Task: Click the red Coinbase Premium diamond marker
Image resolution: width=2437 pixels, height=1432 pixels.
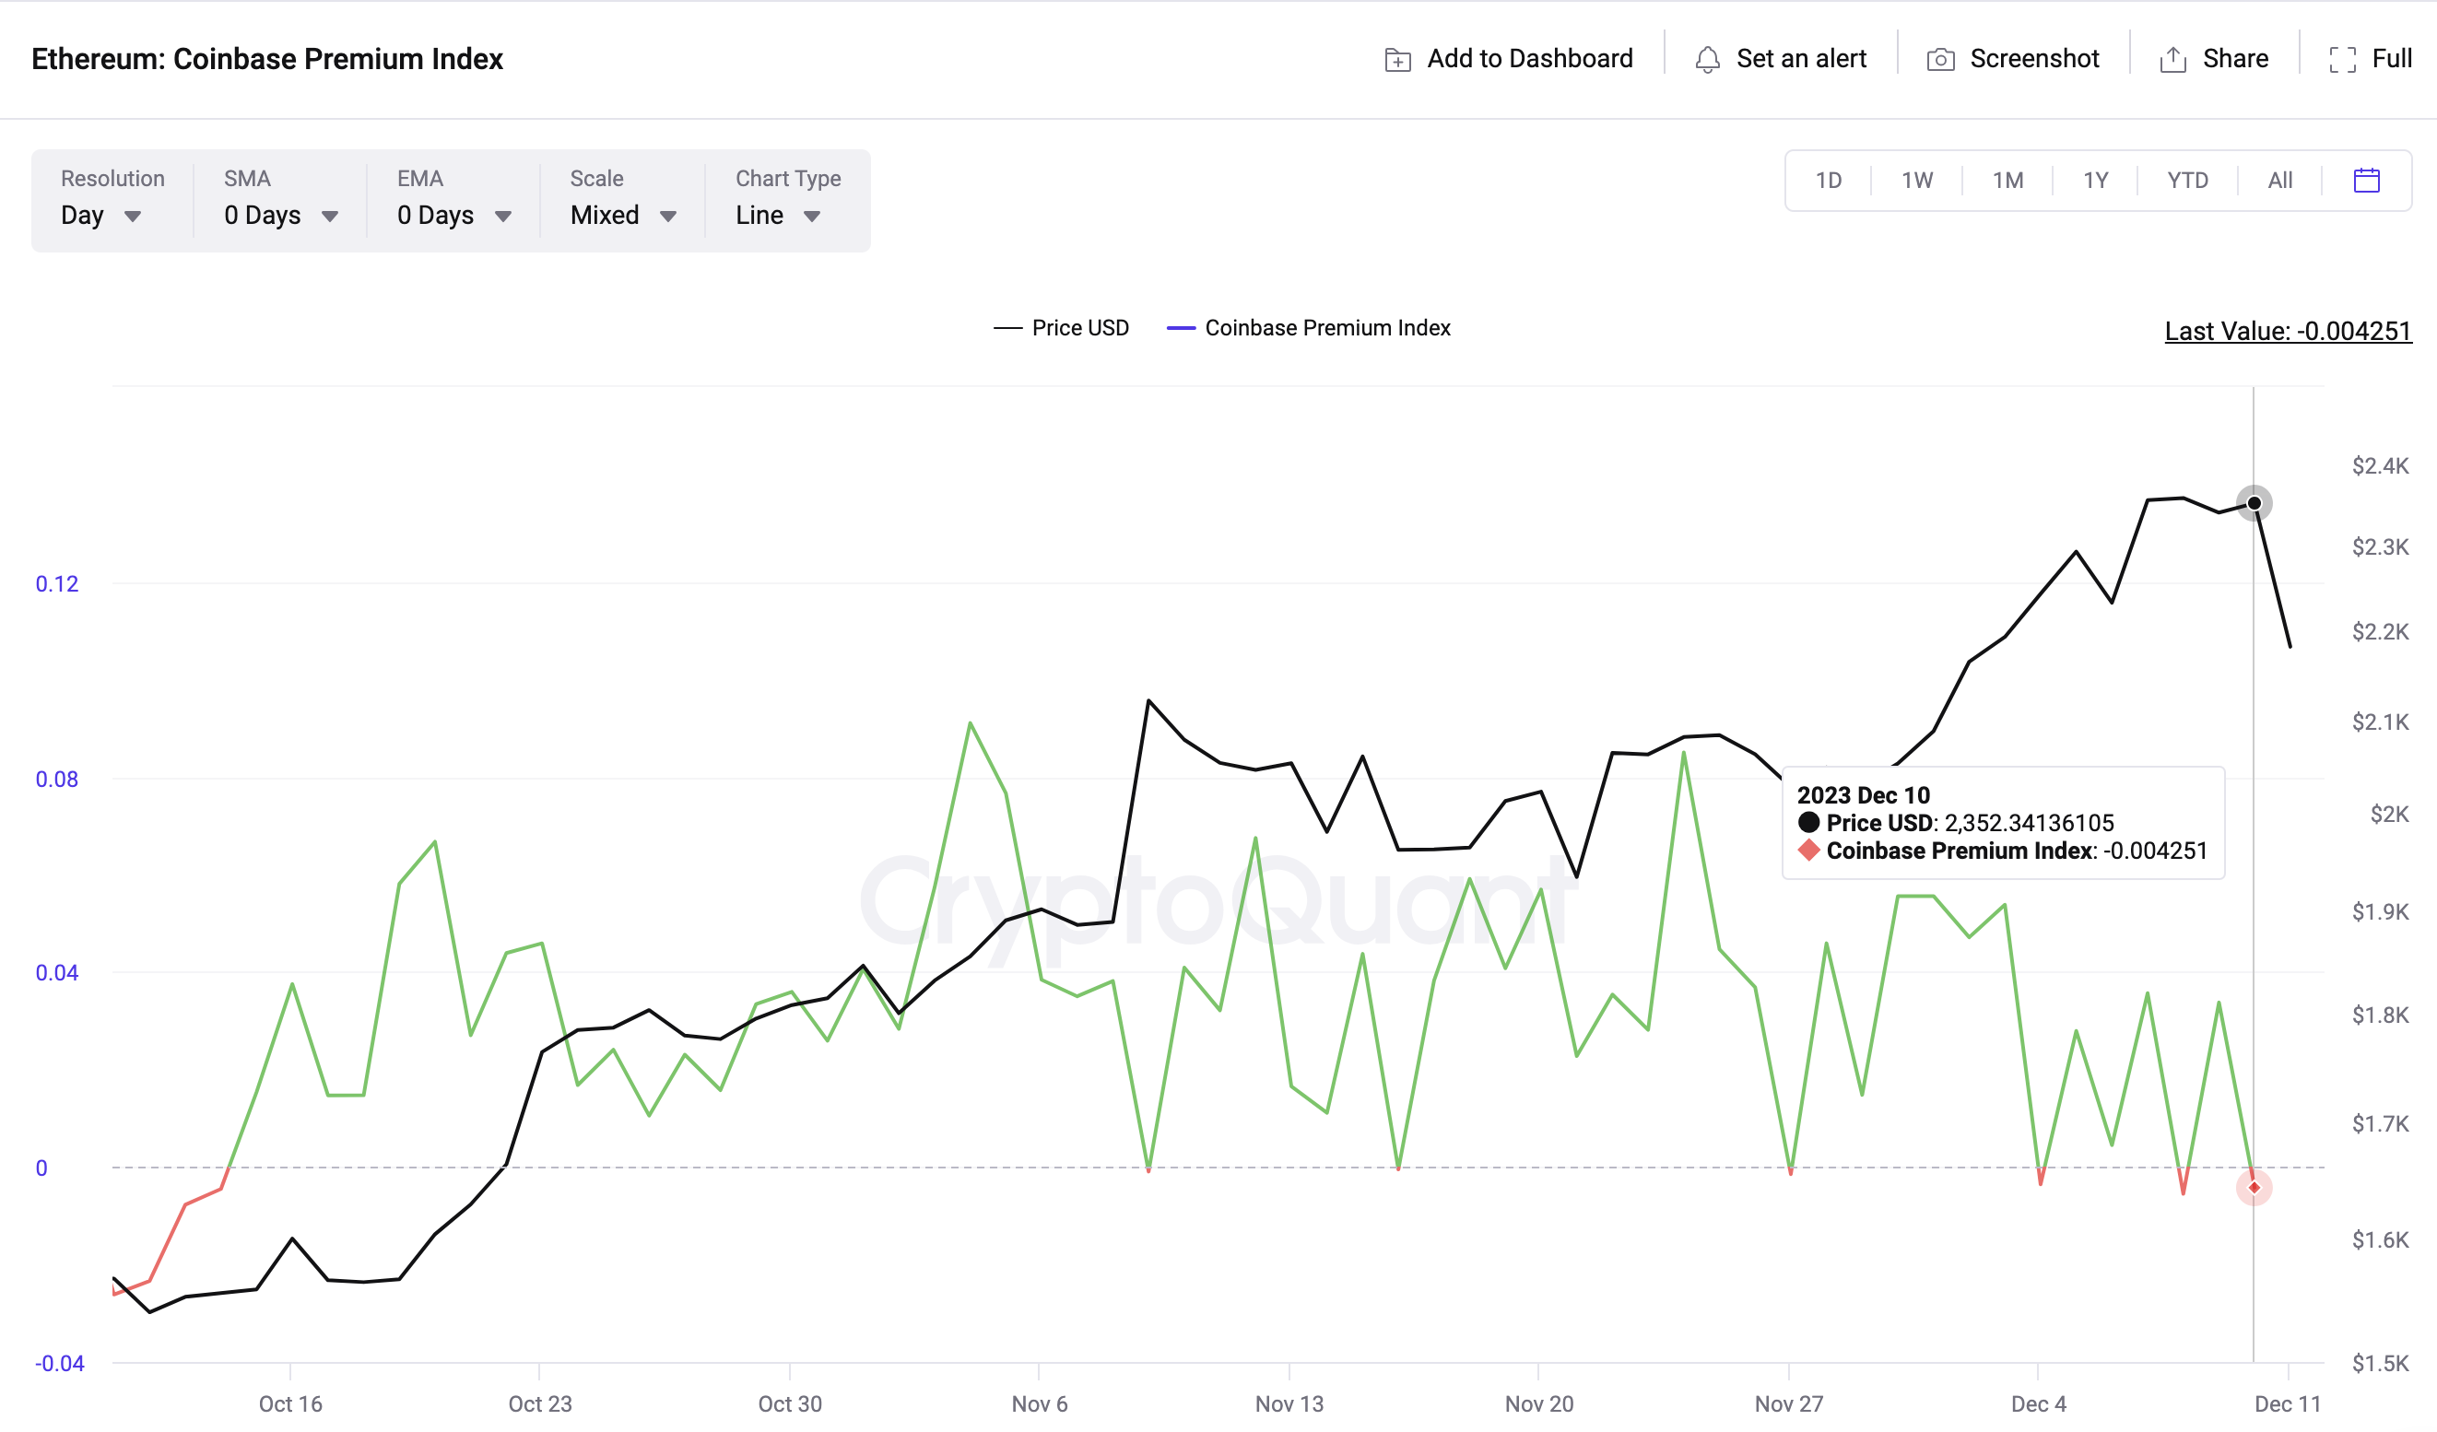Action: click(x=2255, y=1188)
